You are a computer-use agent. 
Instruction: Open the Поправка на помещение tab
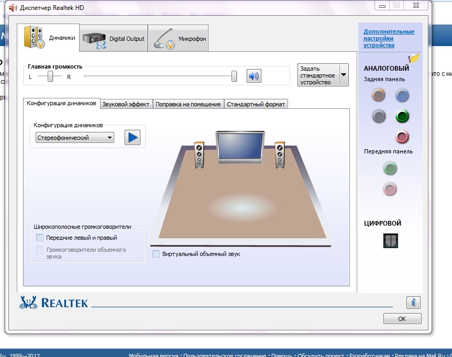point(188,104)
